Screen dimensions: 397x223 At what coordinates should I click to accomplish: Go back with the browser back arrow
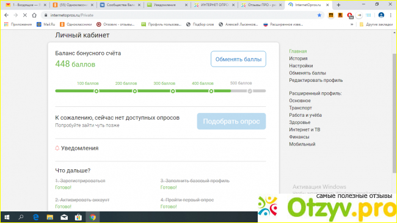(x=6, y=15)
